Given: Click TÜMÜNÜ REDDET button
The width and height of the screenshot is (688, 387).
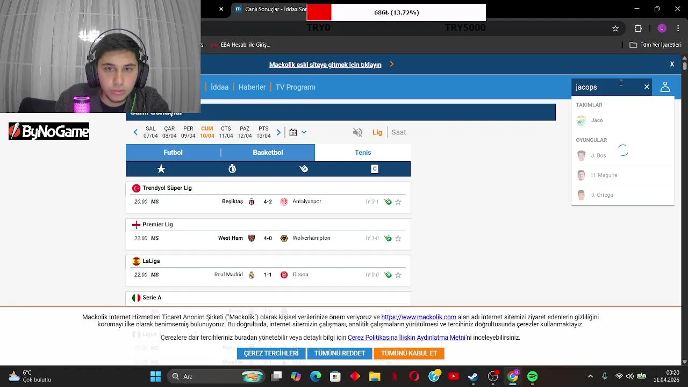Looking at the screenshot, I should click(x=340, y=353).
